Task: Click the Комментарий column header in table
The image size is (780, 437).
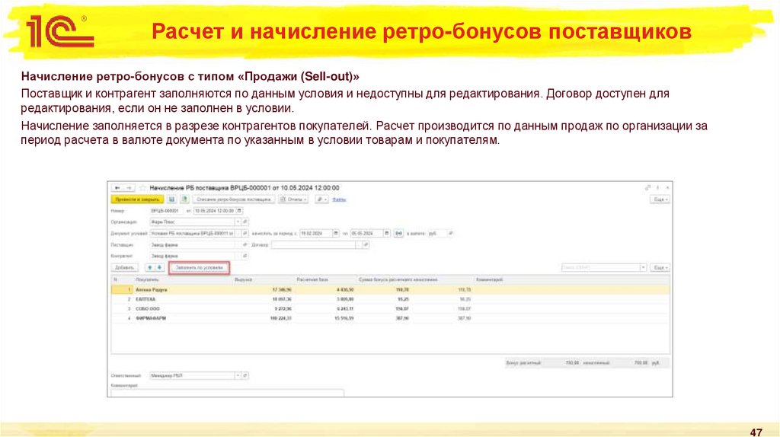Action: tap(490, 280)
